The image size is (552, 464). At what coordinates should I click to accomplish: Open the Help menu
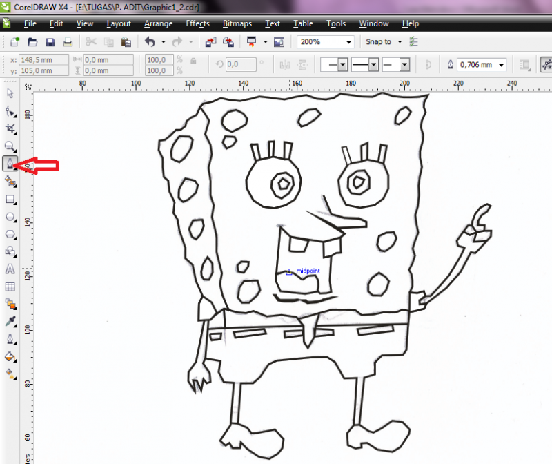point(411,23)
